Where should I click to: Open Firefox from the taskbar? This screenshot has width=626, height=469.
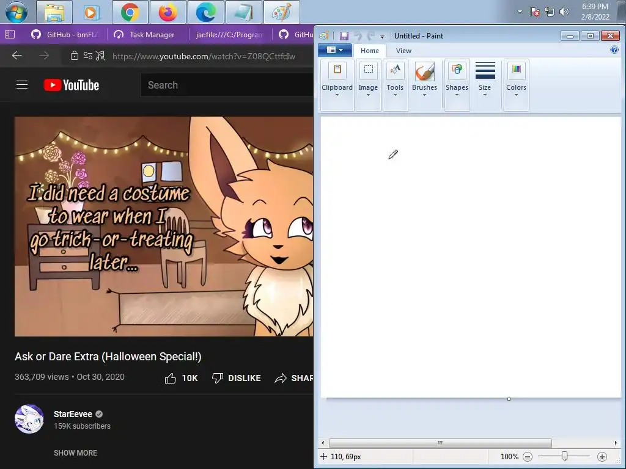tap(168, 12)
